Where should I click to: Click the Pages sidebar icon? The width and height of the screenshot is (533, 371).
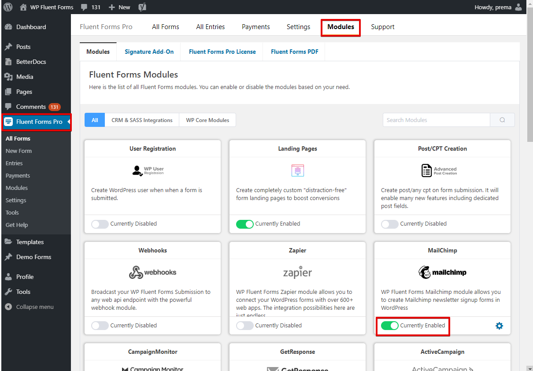[8, 92]
